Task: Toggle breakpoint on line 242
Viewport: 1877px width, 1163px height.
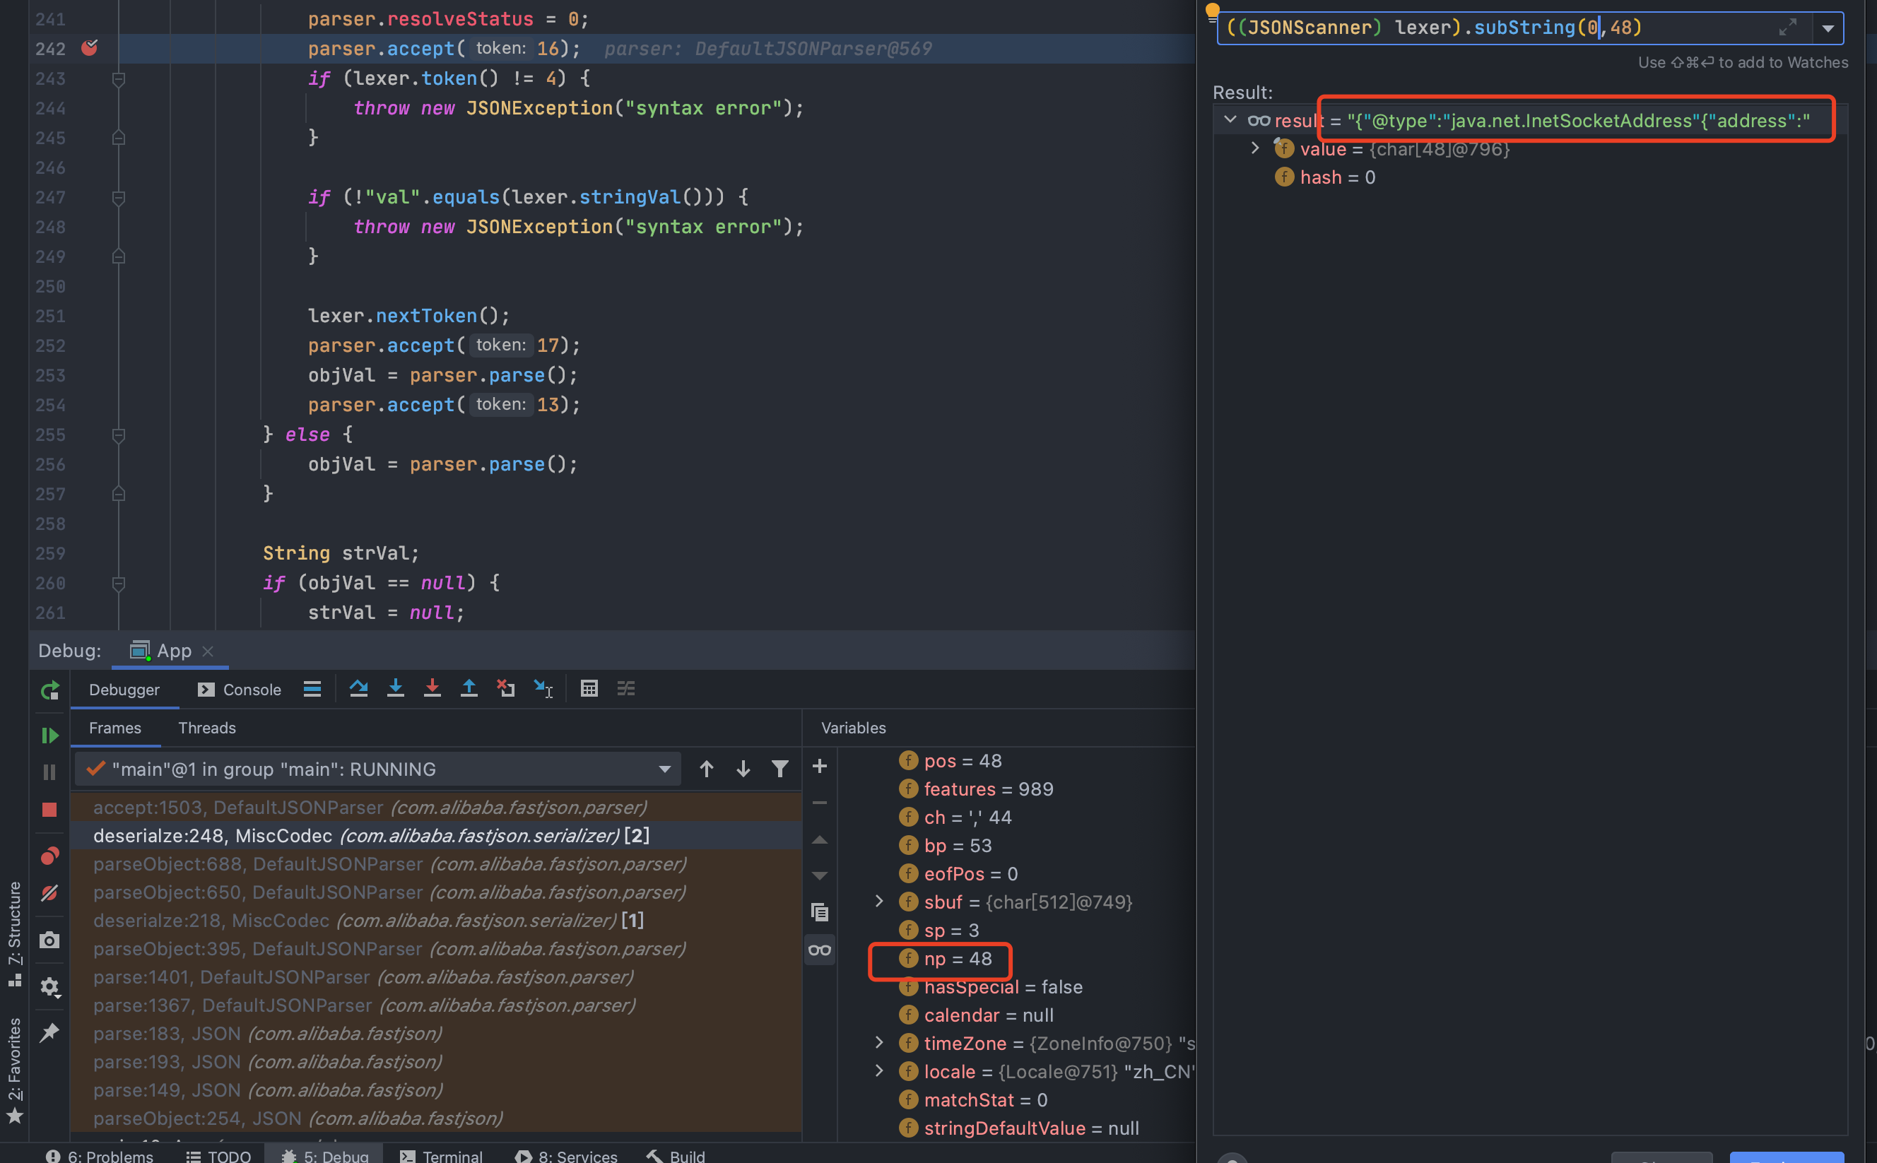Action: (89, 47)
